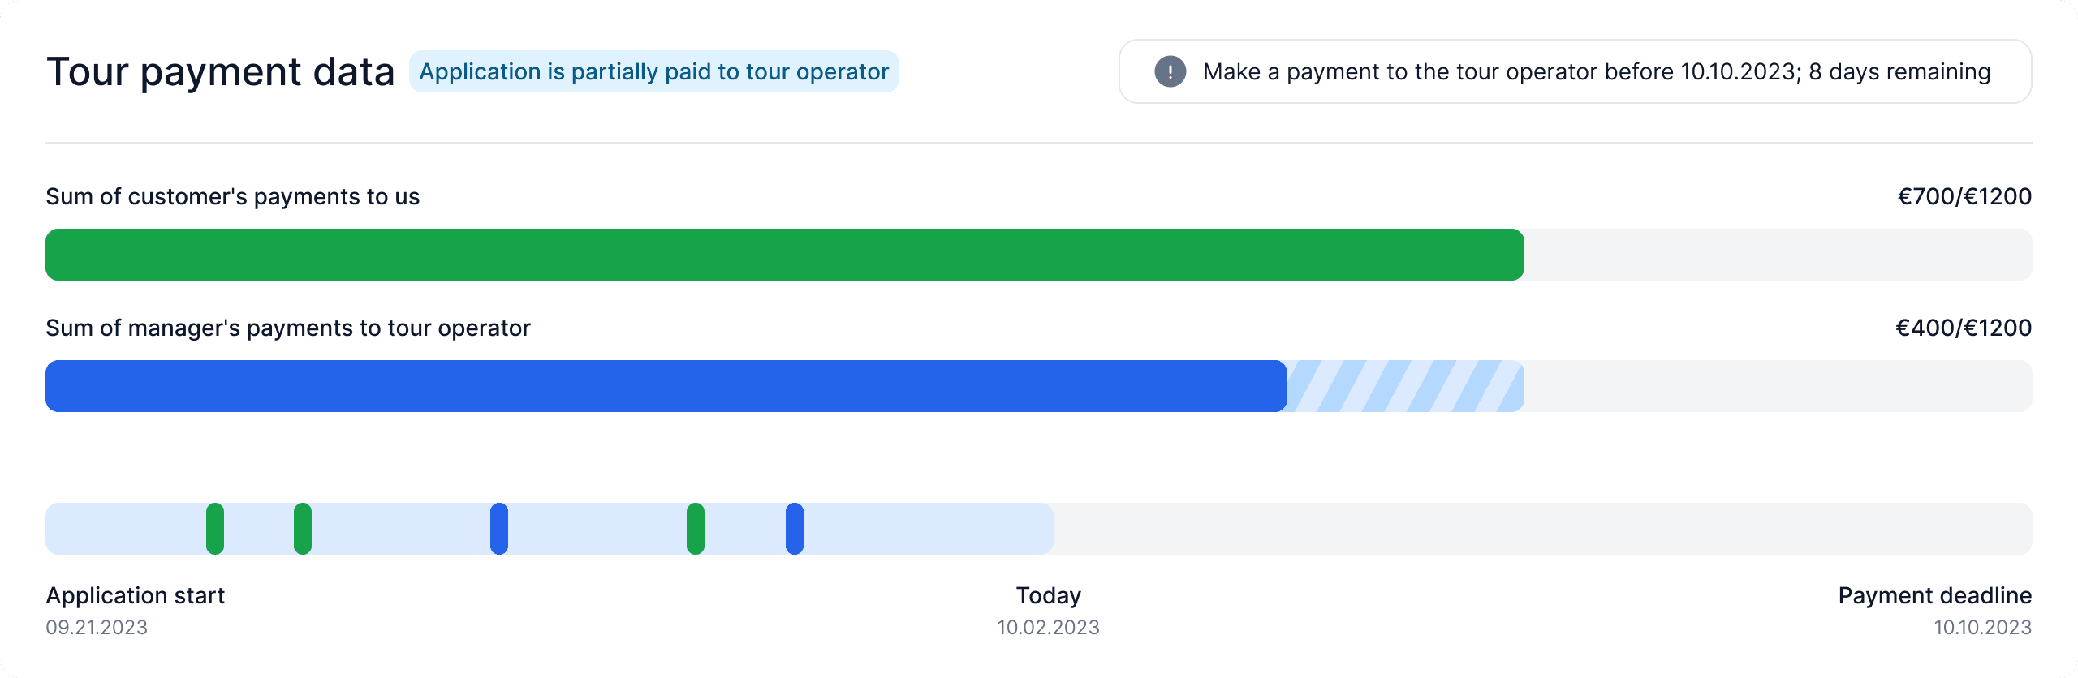Click the 'Today' timeline label

pyautogui.click(x=1049, y=595)
